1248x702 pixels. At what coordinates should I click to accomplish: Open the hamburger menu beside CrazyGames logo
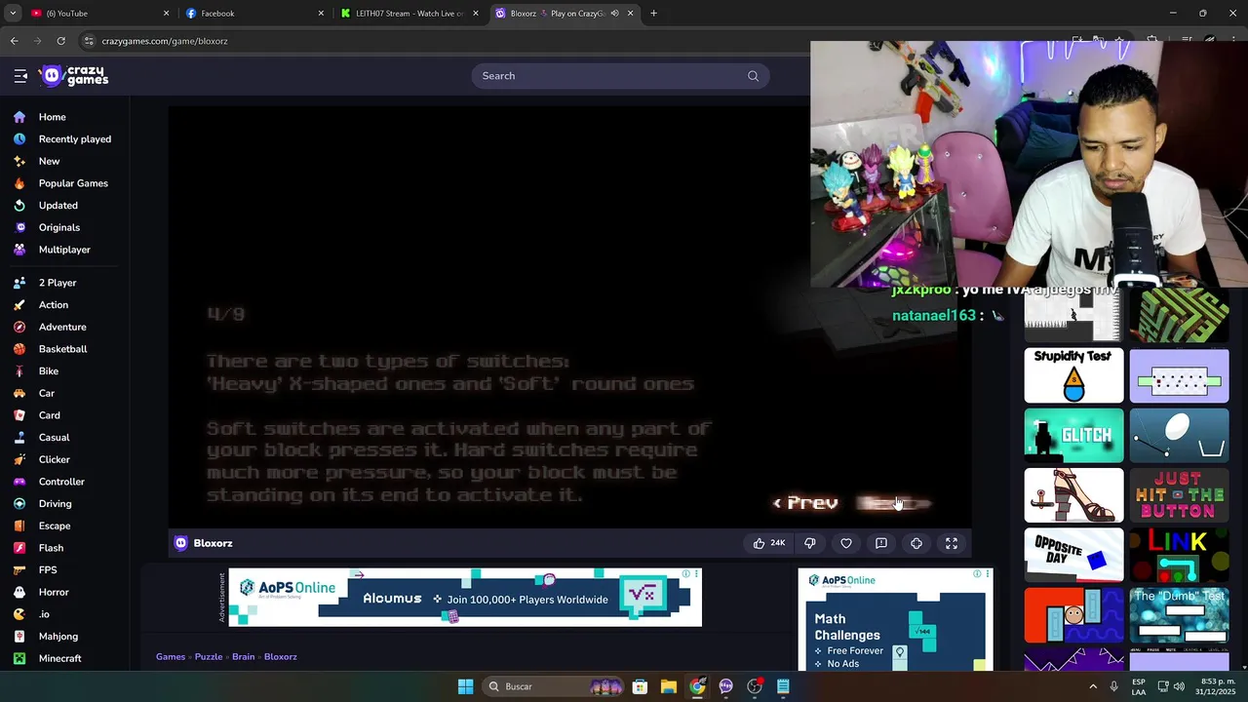pyautogui.click(x=20, y=76)
